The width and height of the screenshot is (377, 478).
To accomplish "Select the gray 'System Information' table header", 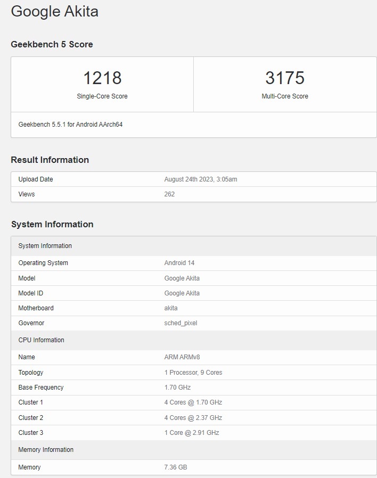I will [194, 246].
